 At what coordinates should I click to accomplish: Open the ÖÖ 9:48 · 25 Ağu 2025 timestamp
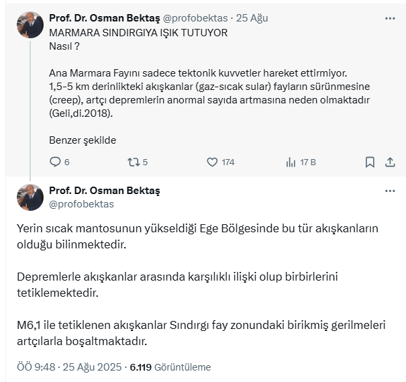tap(69, 367)
